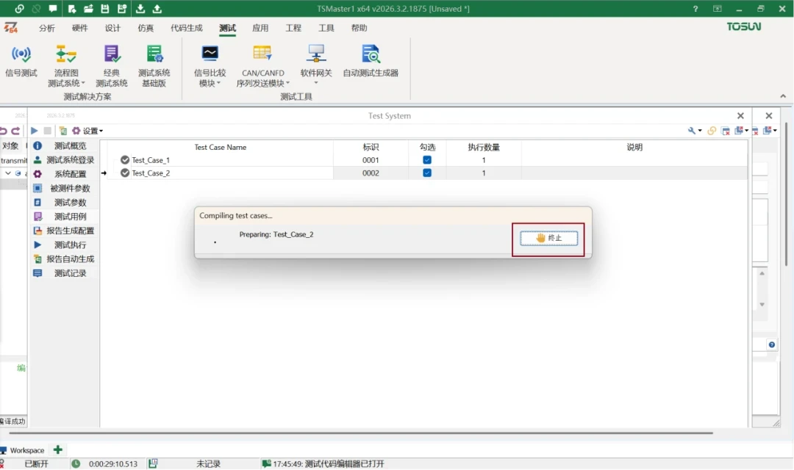The width and height of the screenshot is (794, 470).
Task: Toggle the status marker next to Test_Case_1
Action: 124,159
